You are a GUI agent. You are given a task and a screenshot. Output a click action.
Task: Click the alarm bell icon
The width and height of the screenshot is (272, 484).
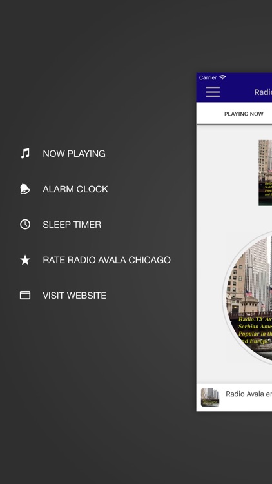[25, 189]
